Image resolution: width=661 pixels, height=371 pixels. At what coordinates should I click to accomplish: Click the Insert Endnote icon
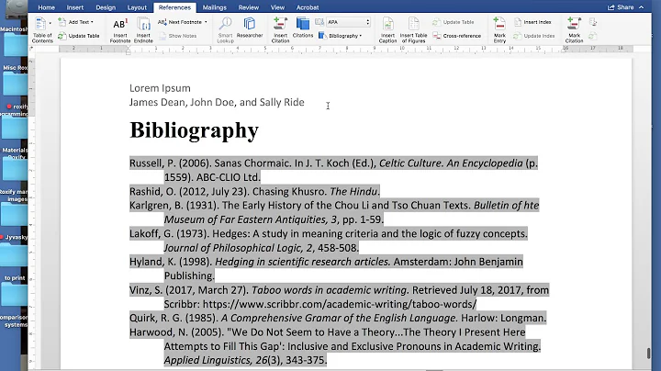[x=143, y=25]
